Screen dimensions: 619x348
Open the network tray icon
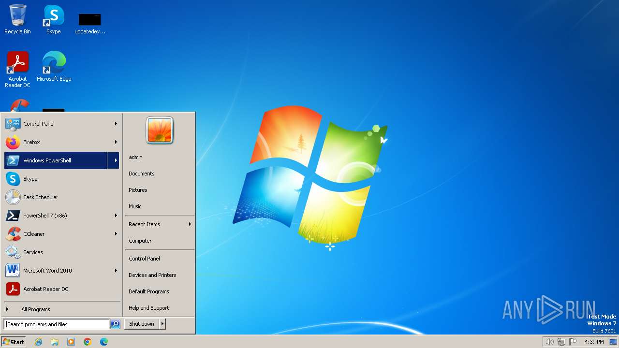click(x=561, y=342)
